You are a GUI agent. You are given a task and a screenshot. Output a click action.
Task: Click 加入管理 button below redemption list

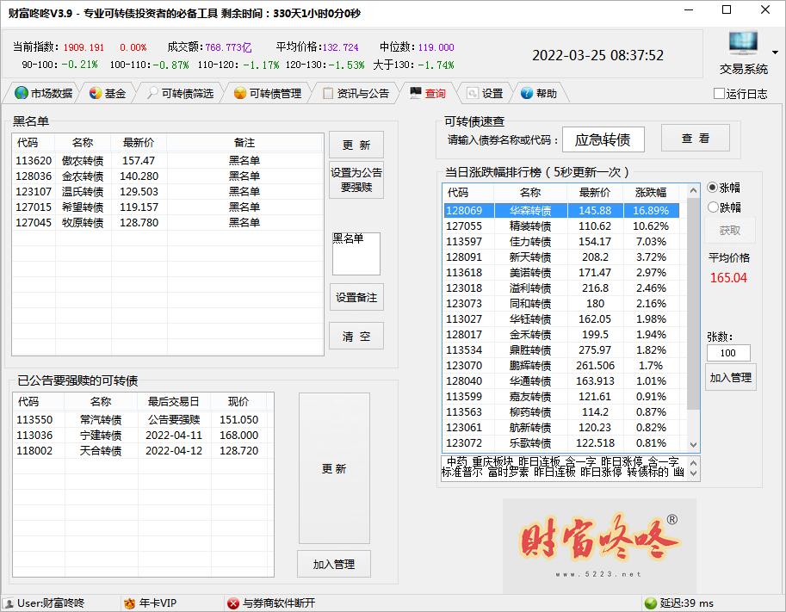click(334, 564)
